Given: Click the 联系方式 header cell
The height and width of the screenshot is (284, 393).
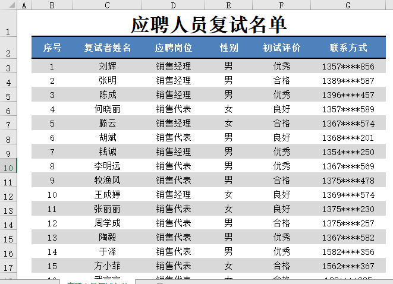Looking at the screenshot, I should pos(348,48).
